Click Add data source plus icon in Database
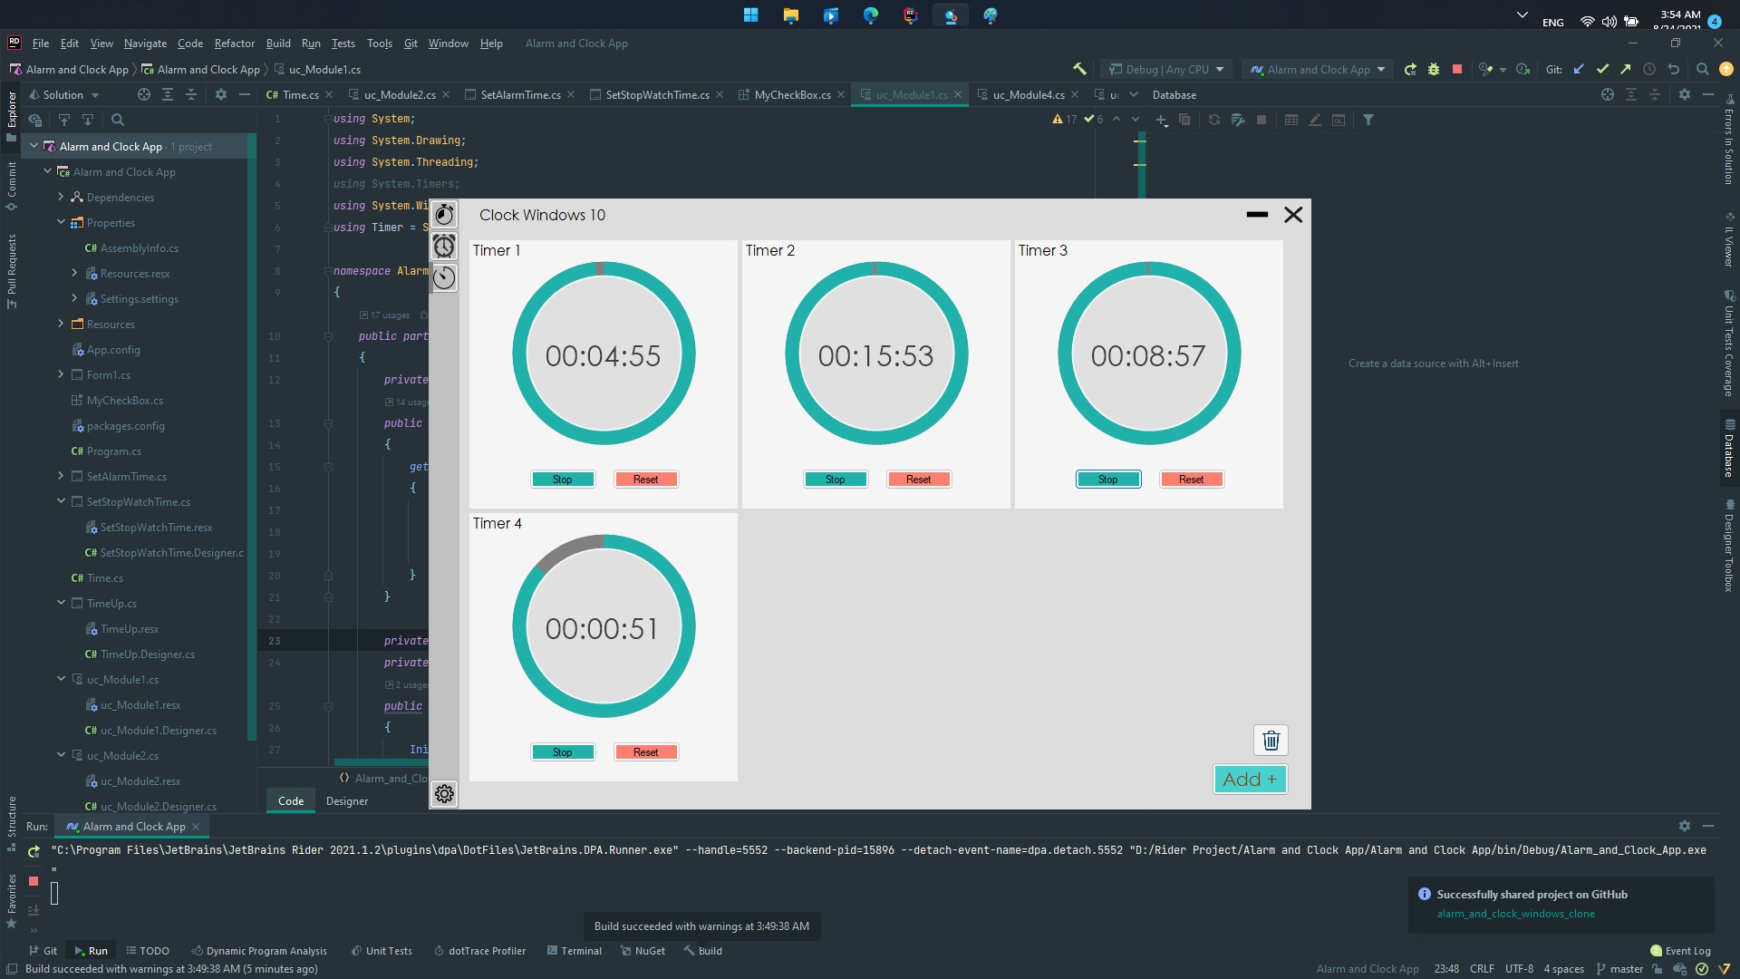 tap(1162, 120)
